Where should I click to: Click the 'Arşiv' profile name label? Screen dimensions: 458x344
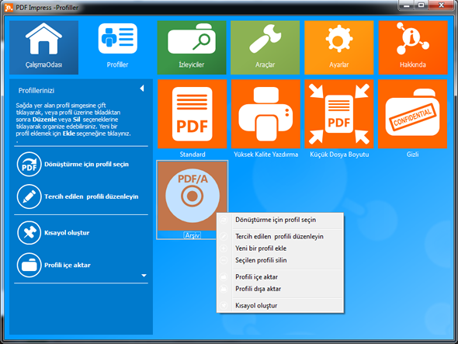pyautogui.click(x=193, y=235)
